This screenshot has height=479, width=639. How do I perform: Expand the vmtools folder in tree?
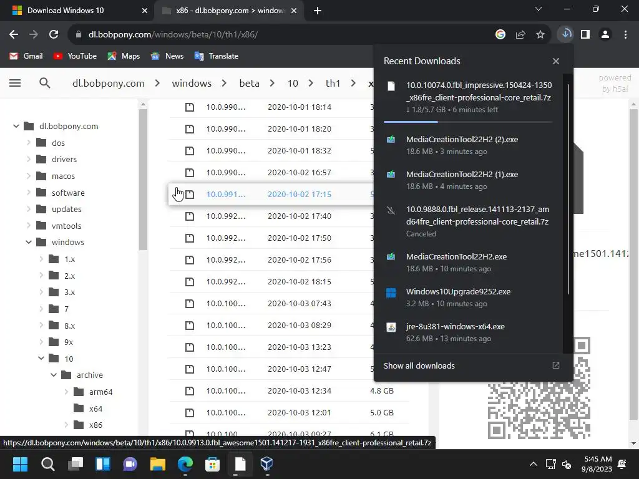point(29,226)
